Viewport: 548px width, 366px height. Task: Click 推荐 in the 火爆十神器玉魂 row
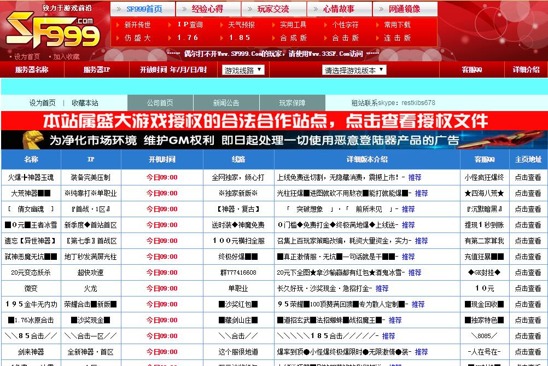(x=415, y=178)
